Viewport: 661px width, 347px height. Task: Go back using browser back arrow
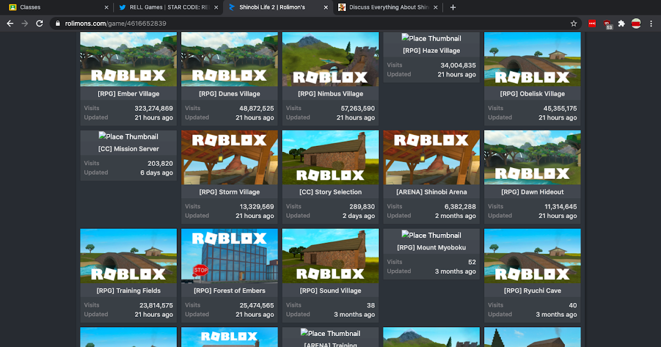10,24
